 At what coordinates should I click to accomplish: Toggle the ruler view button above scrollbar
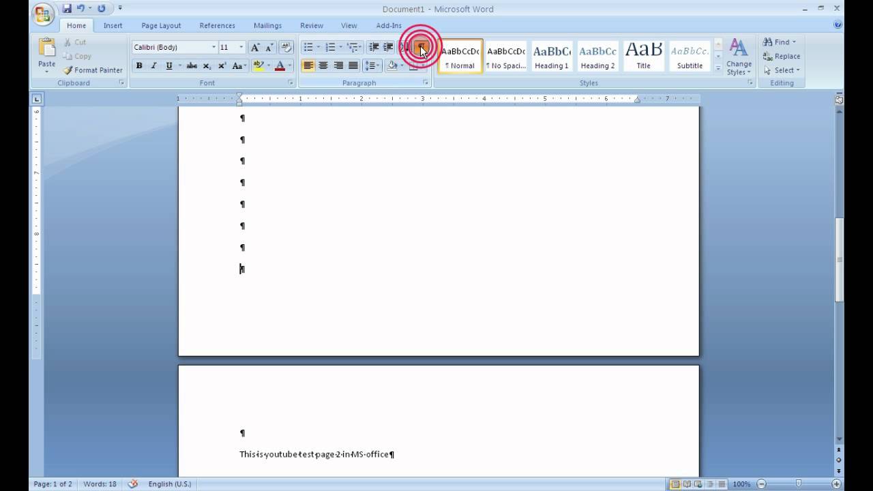[x=839, y=100]
